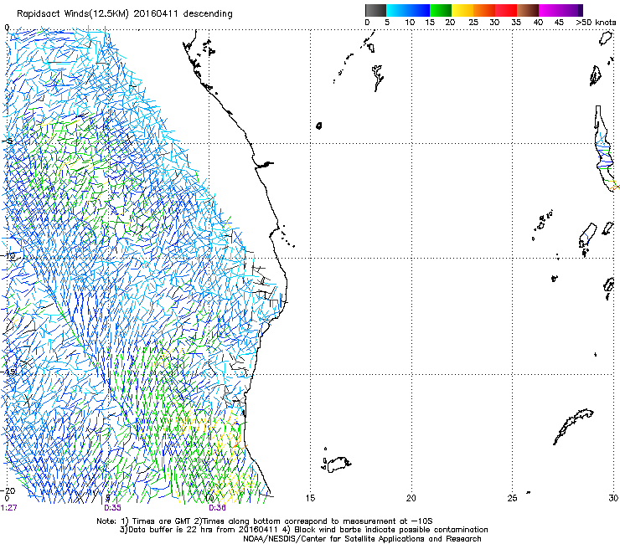Click the purple swath time label ending ':35'
The width and height of the screenshot is (620, 544).
click(x=113, y=508)
